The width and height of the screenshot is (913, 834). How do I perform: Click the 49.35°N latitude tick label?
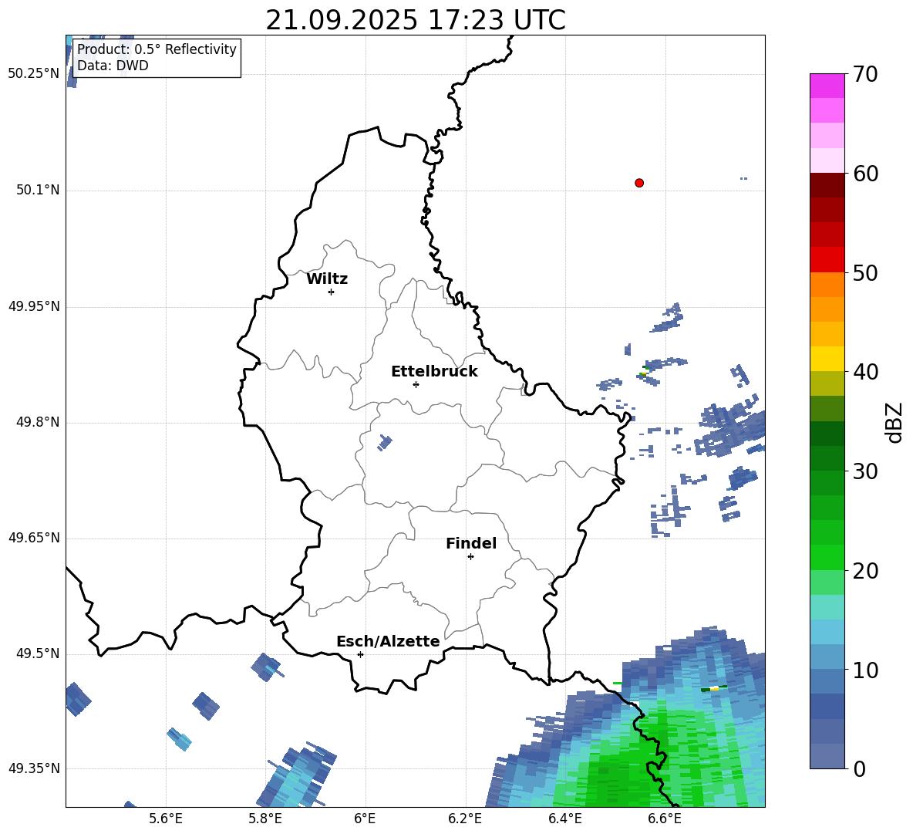pyautogui.click(x=33, y=768)
